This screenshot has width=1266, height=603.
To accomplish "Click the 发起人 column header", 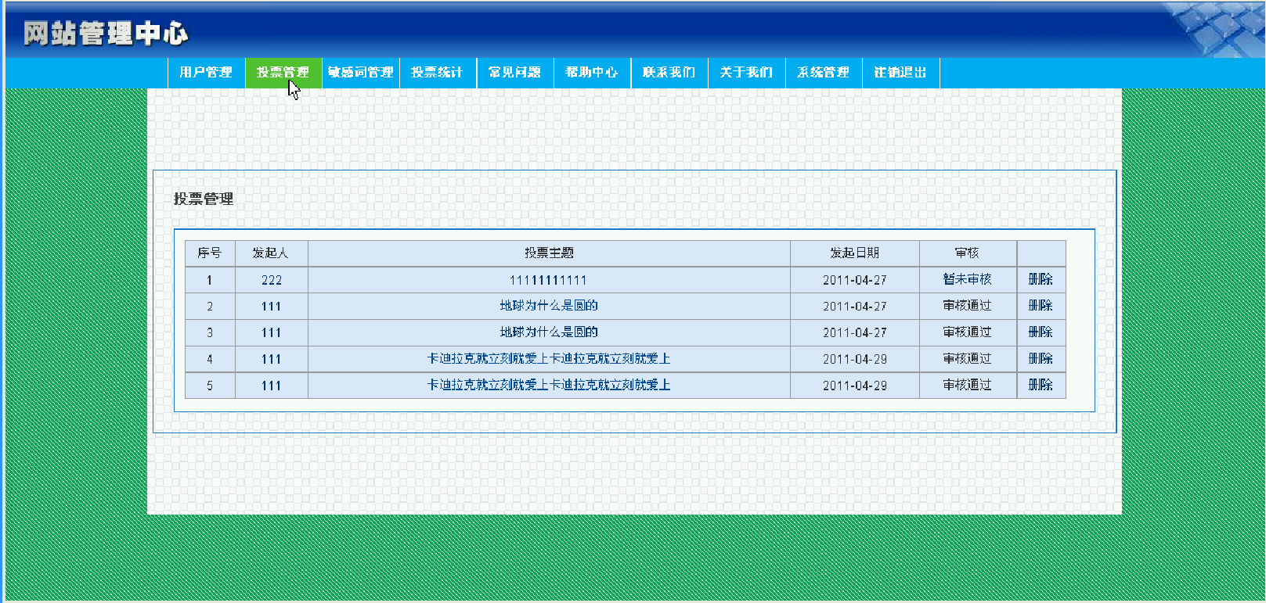I will coord(271,253).
